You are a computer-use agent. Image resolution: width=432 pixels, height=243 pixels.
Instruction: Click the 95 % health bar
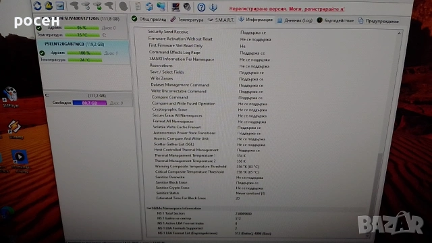(x=82, y=28)
